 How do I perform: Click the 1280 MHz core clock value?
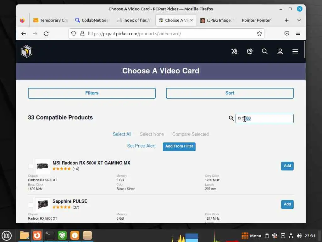coord(212,180)
